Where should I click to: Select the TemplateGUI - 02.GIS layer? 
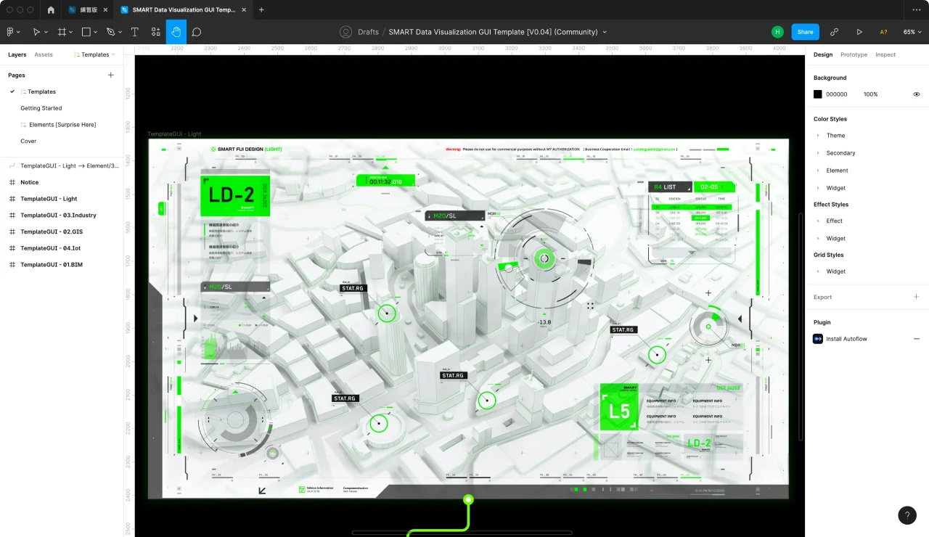coord(52,231)
